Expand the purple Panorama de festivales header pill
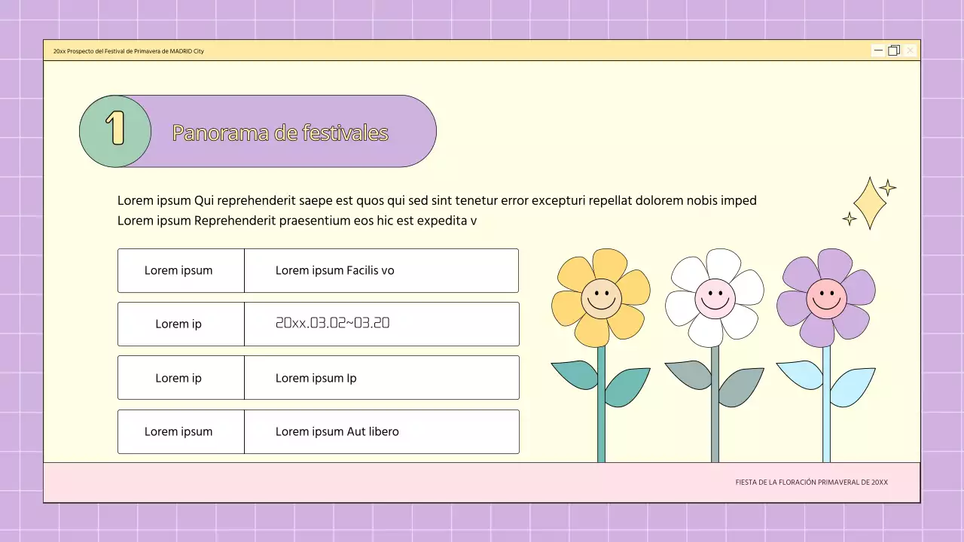This screenshot has height=542, width=964. [x=280, y=132]
